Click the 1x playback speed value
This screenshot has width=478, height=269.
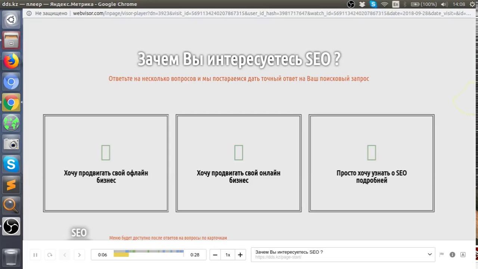pos(228,255)
